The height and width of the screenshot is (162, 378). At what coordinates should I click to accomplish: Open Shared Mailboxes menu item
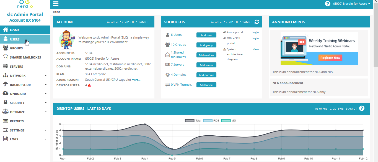point(25,57)
